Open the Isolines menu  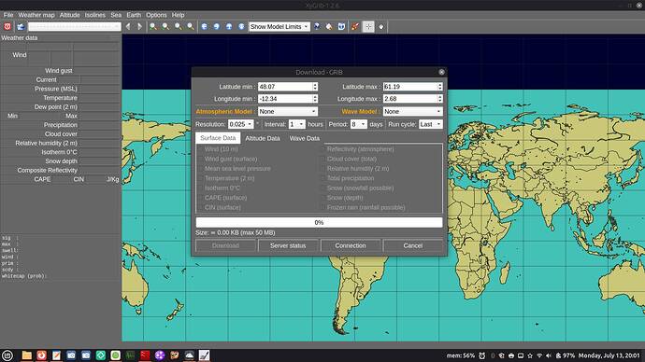click(x=95, y=15)
